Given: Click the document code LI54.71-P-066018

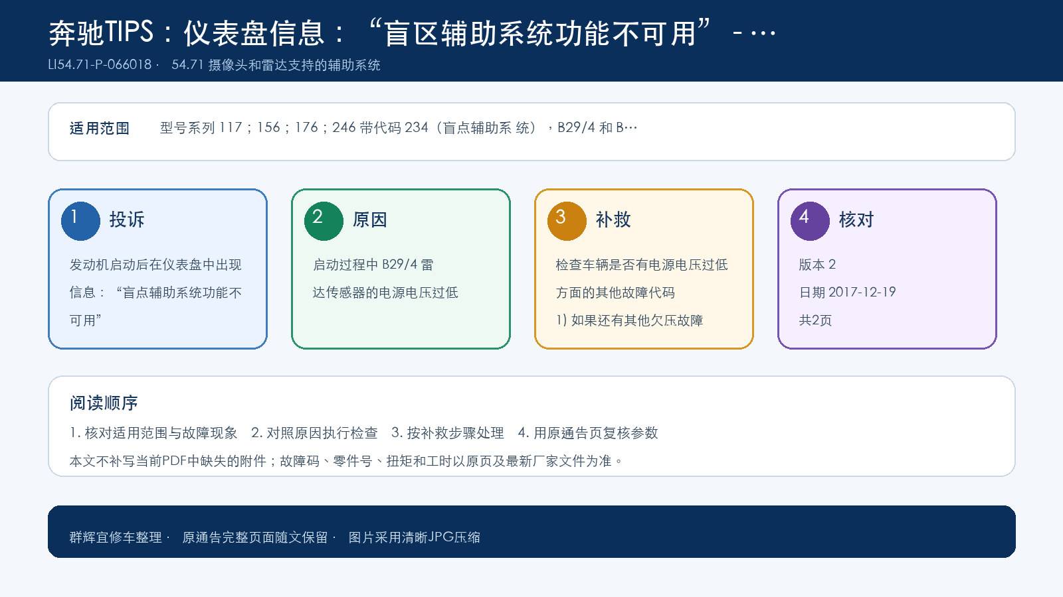Looking at the screenshot, I should pos(100,65).
